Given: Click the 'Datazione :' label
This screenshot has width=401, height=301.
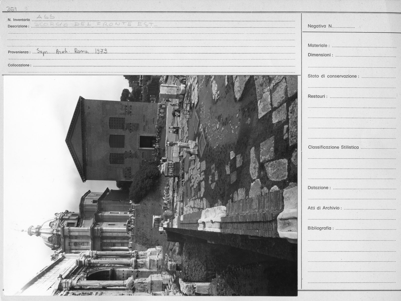Looking at the screenshot, I should [x=319, y=188].
